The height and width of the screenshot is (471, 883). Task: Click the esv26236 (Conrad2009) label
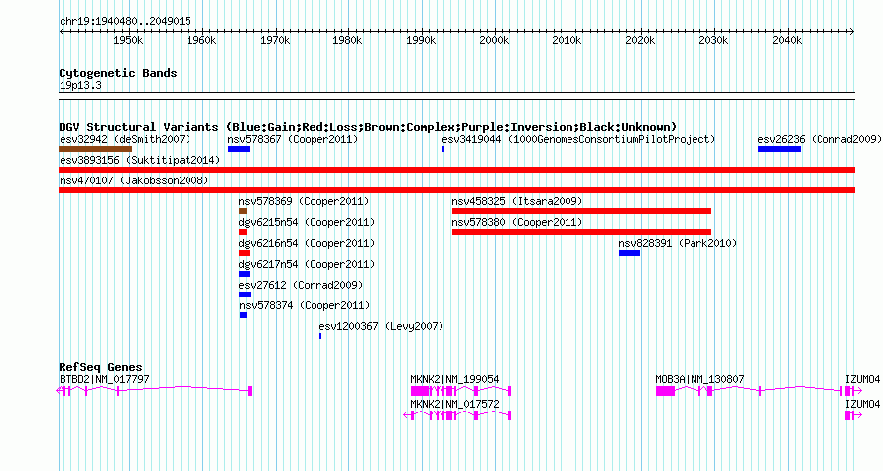click(x=820, y=140)
